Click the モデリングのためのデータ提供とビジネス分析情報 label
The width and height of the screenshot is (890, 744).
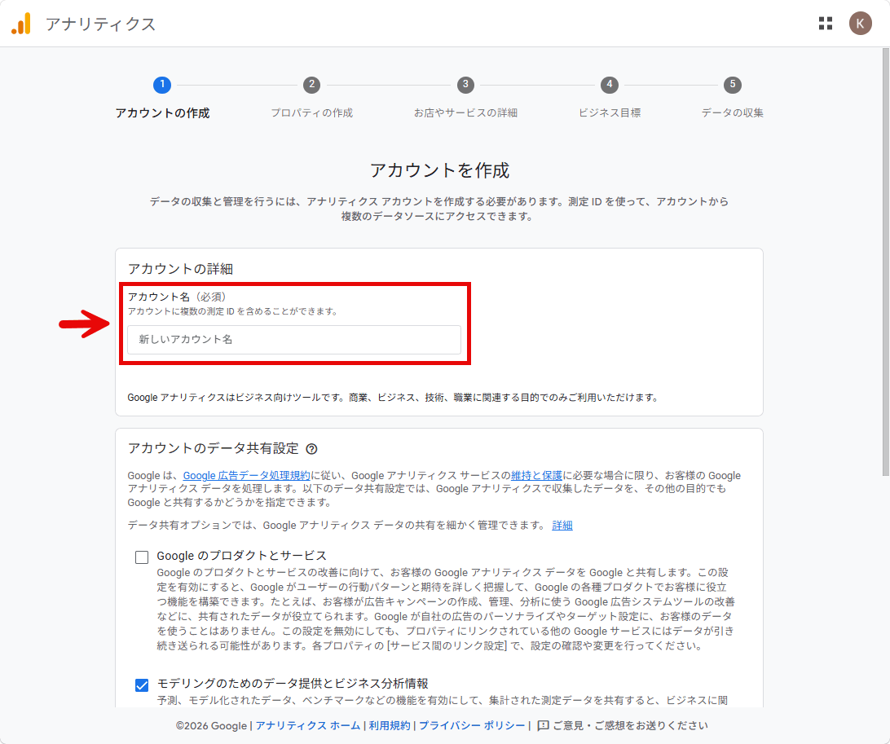coord(293,683)
